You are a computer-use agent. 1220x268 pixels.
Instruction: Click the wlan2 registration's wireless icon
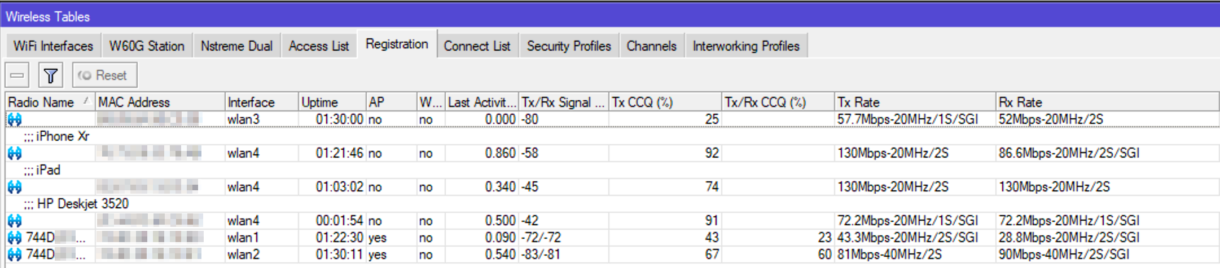[15, 254]
